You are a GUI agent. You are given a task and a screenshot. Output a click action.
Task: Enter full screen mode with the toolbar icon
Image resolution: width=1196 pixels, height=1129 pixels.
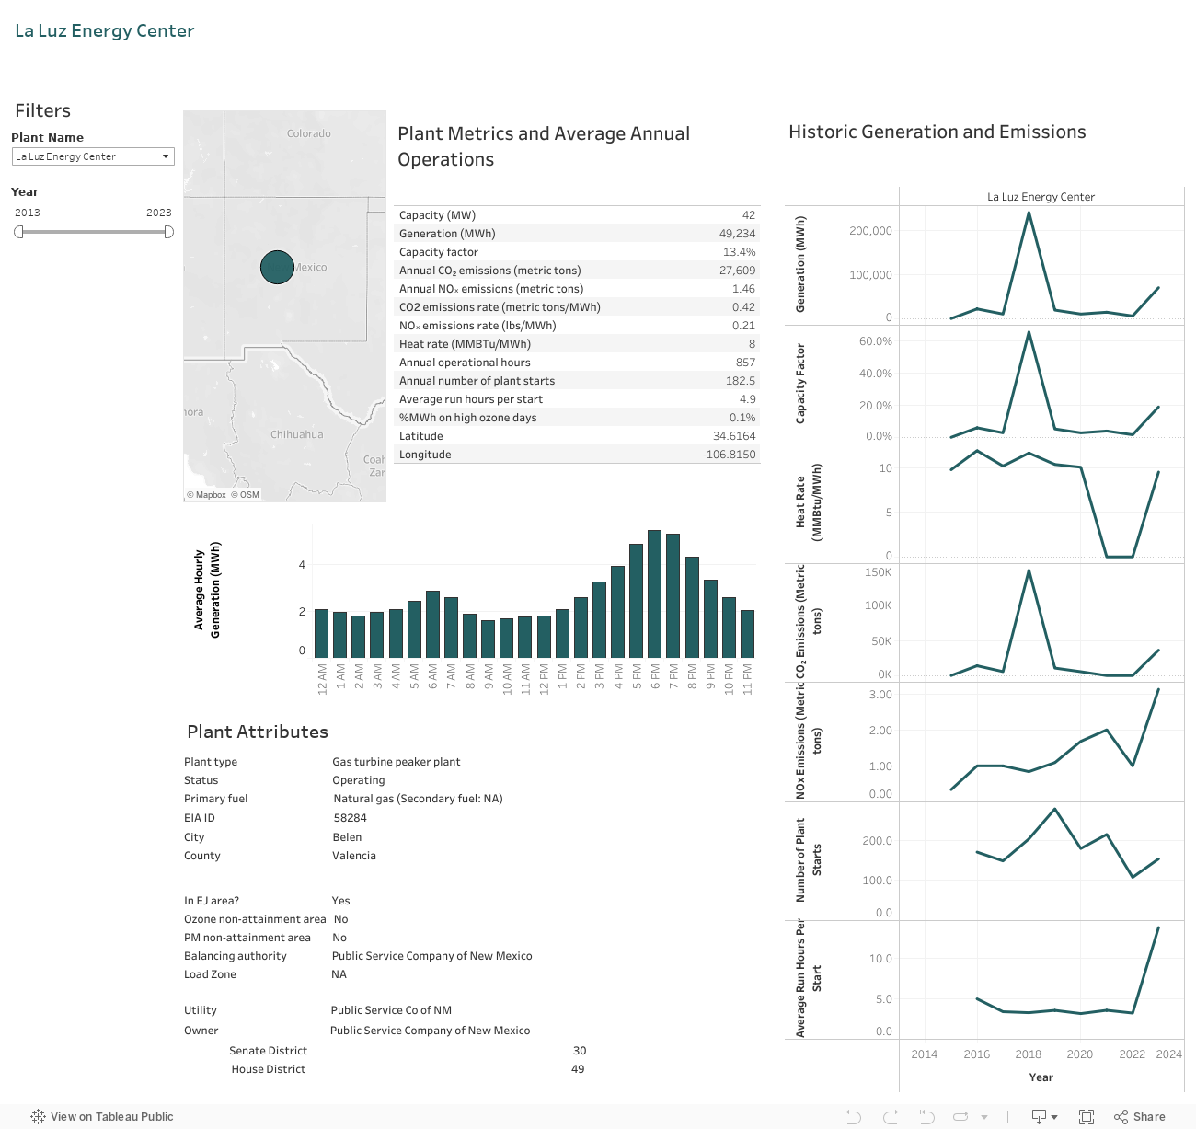(1087, 1117)
